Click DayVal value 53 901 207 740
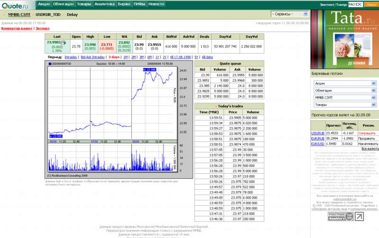Image resolution: width=379 pixels, height=238 pixels. [226, 46]
